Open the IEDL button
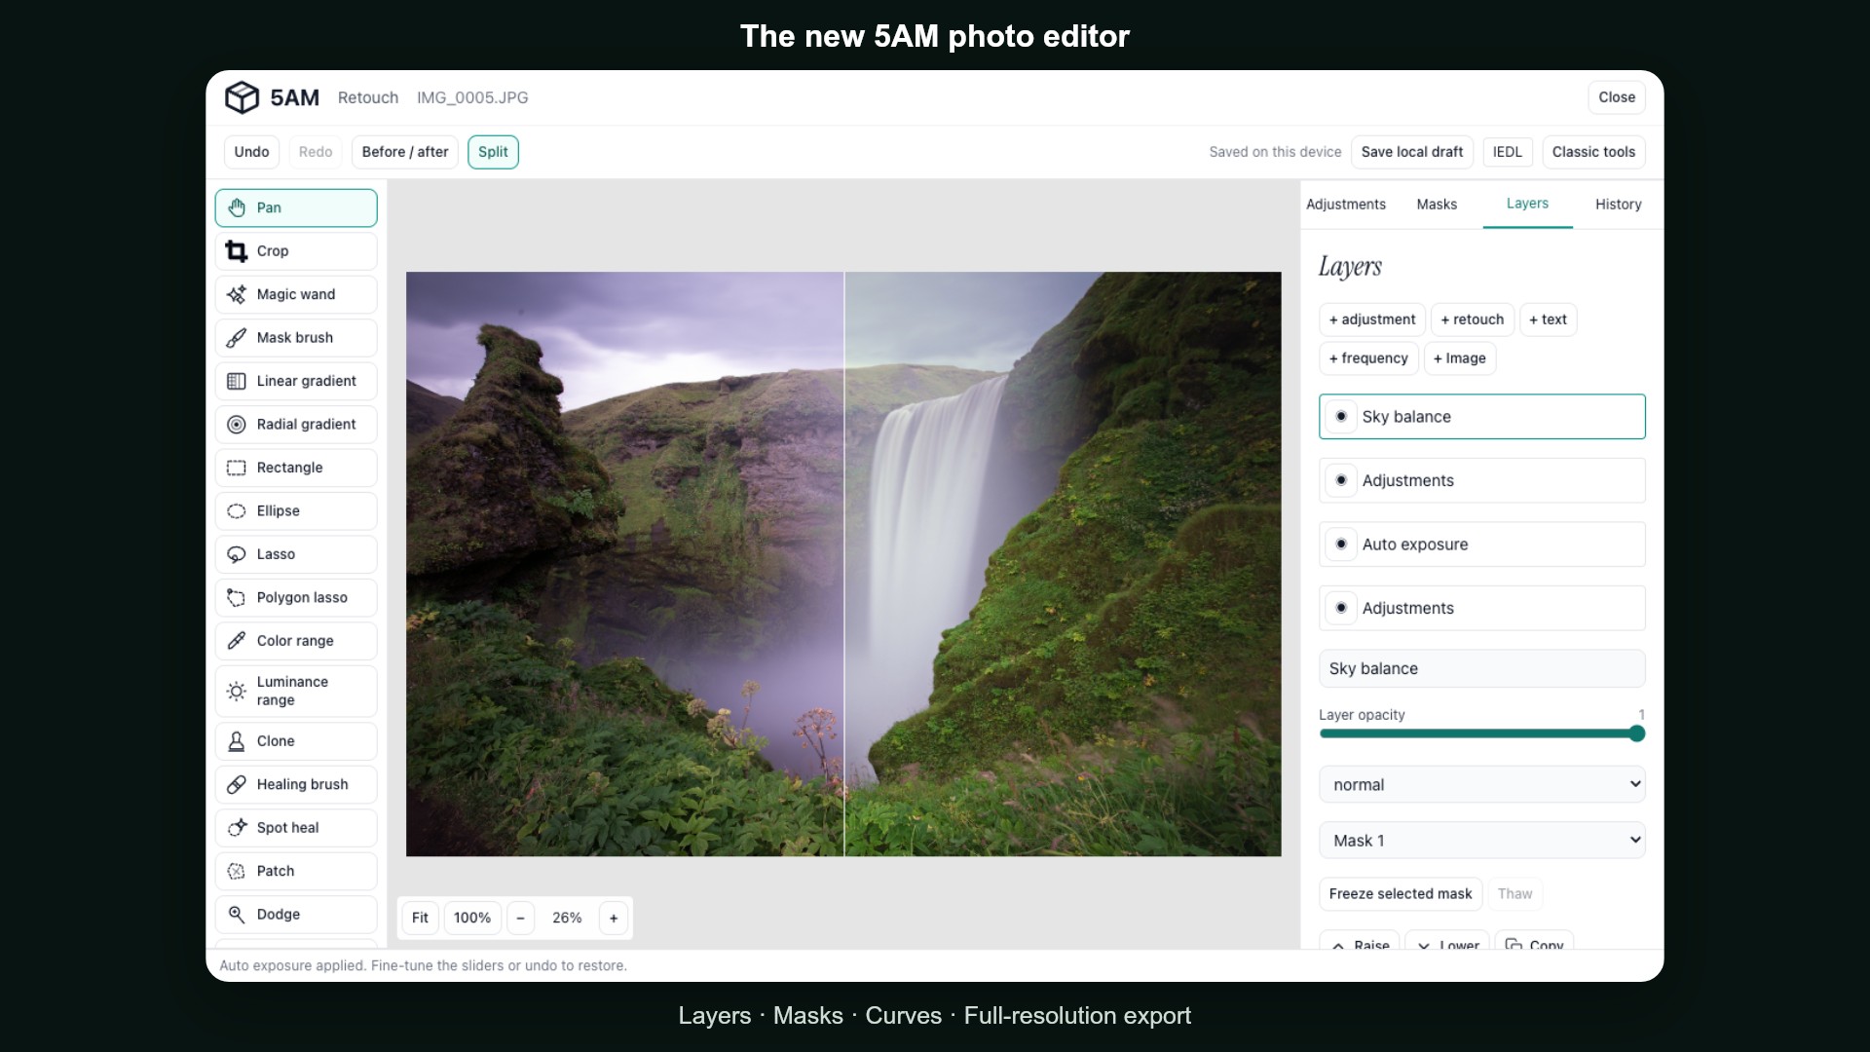Image resolution: width=1870 pixels, height=1052 pixels. pyautogui.click(x=1508, y=152)
